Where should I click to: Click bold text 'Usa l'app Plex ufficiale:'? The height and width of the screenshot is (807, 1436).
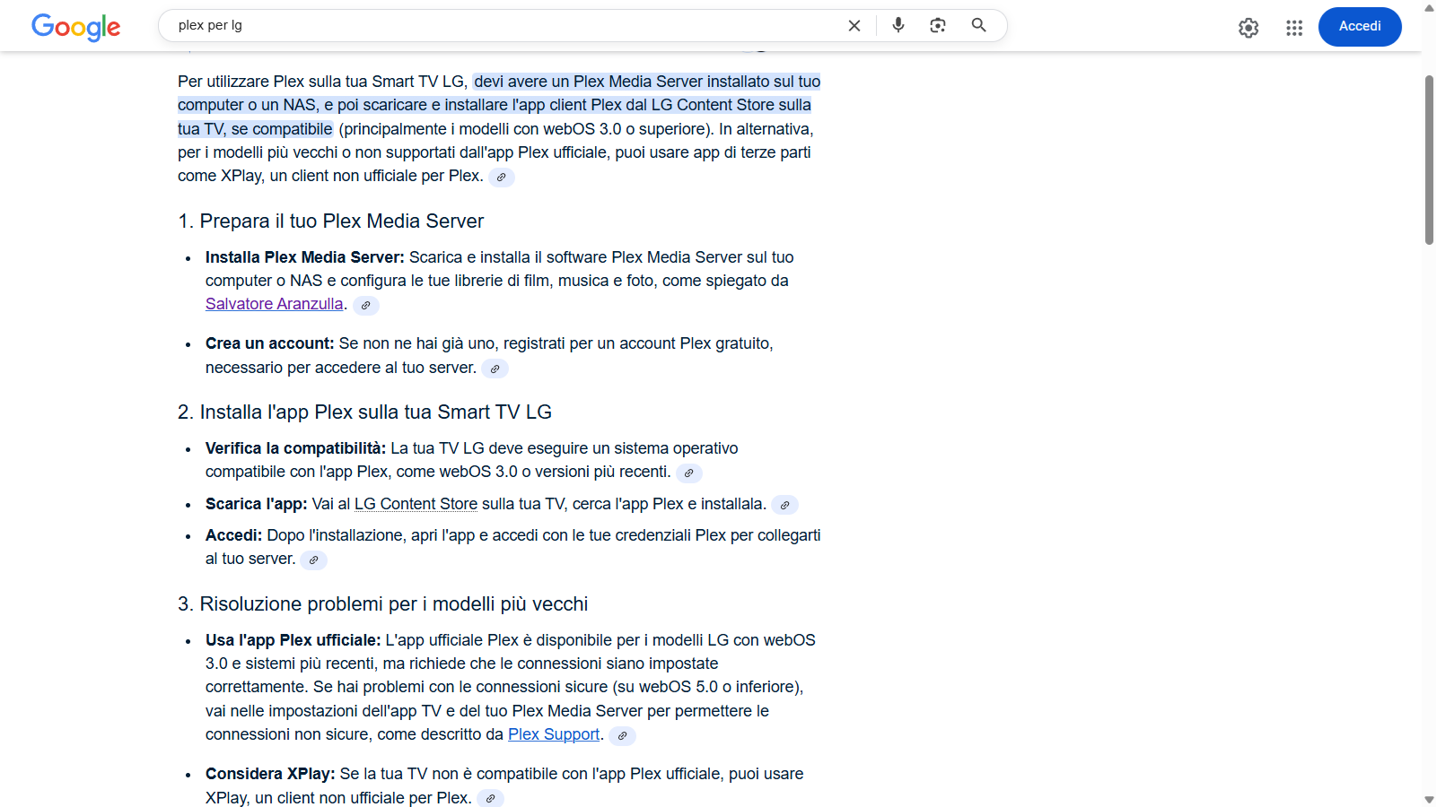click(293, 640)
